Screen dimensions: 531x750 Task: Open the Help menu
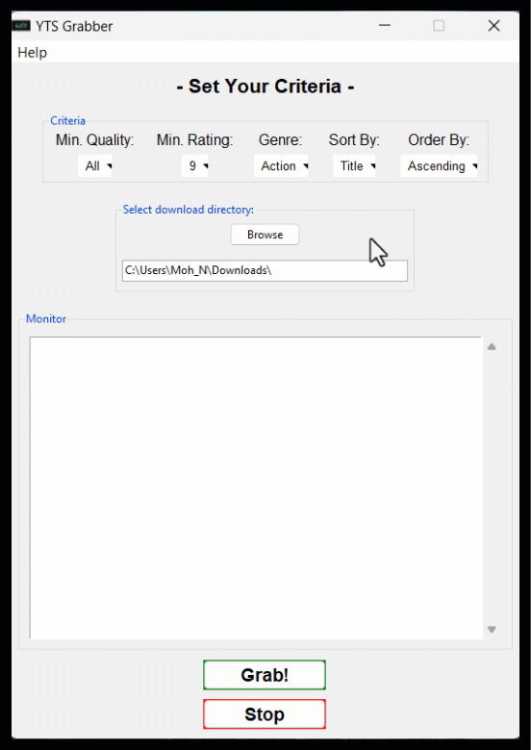(32, 52)
